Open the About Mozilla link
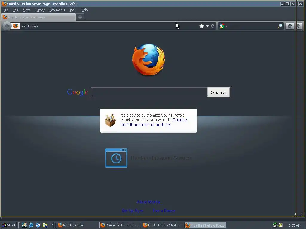306x229 pixels. coord(149,202)
